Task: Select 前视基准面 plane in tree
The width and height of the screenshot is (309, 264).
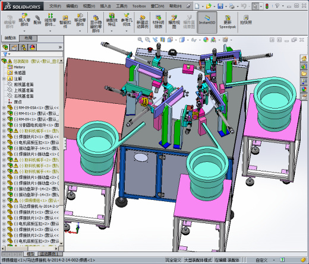Action: pyautogui.click(x=23, y=84)
